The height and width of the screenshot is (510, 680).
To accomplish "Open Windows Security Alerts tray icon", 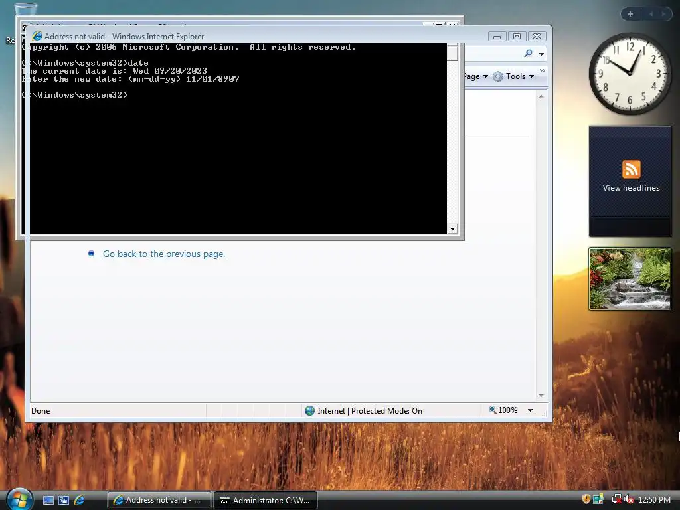I will pos(586,499).
